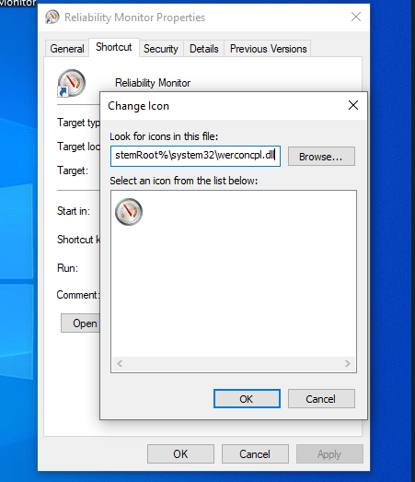Screen dimensions: 415x482
Task: Click Cancel in the Properties window
Action: [255, 453]
